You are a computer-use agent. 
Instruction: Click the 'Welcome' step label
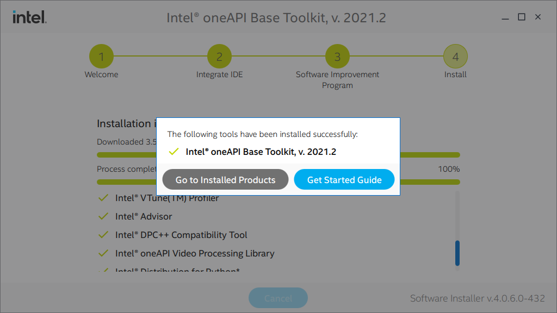(101, 74)
